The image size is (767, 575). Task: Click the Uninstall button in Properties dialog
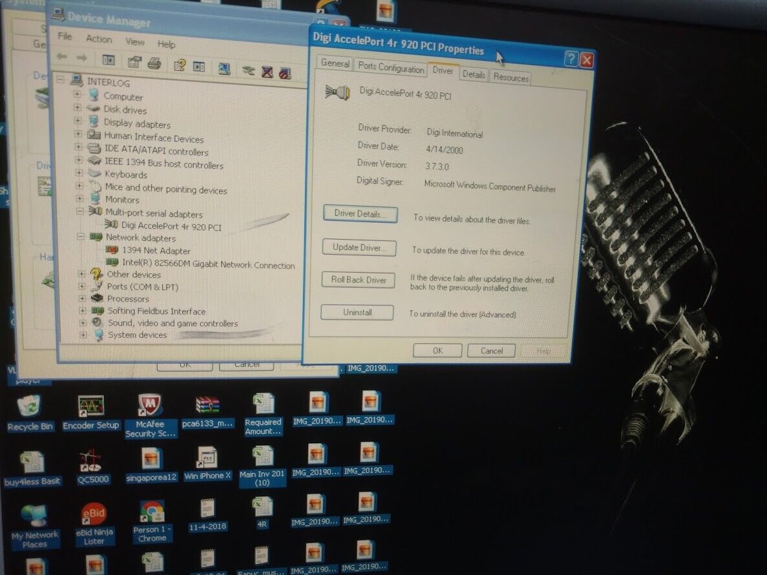(x=357, y=312)
